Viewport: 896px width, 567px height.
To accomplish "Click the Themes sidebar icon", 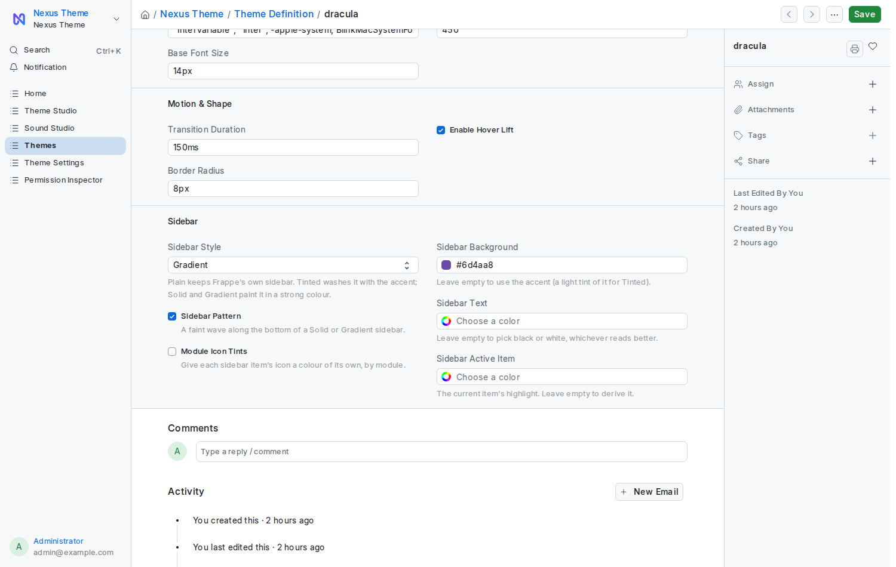I will 15,146.
